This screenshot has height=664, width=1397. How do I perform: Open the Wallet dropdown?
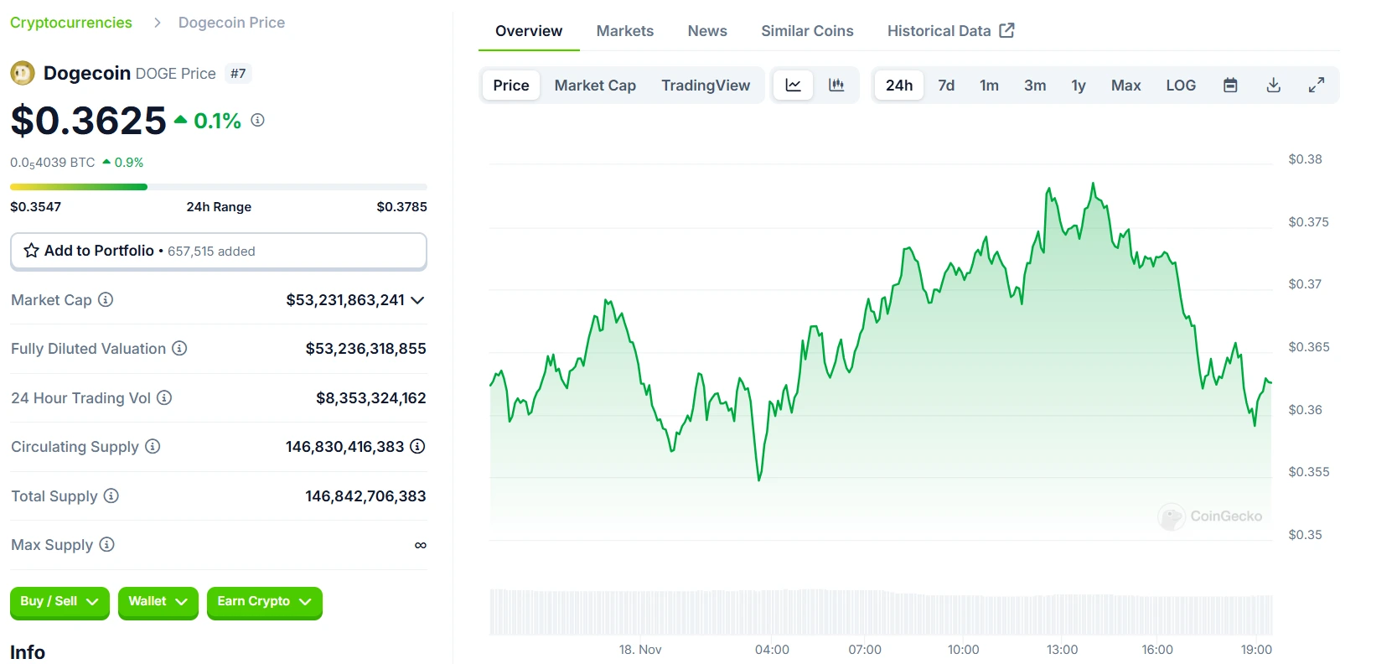(x=158, y=602)
